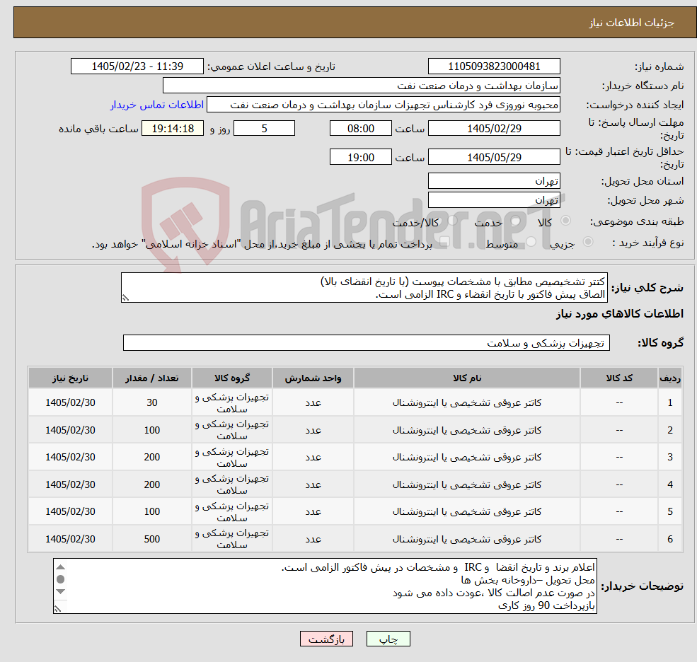The height and width of the screenshot is (662, 697).
Task: Click quantity 500 in row 6
Action: [152, 540]
